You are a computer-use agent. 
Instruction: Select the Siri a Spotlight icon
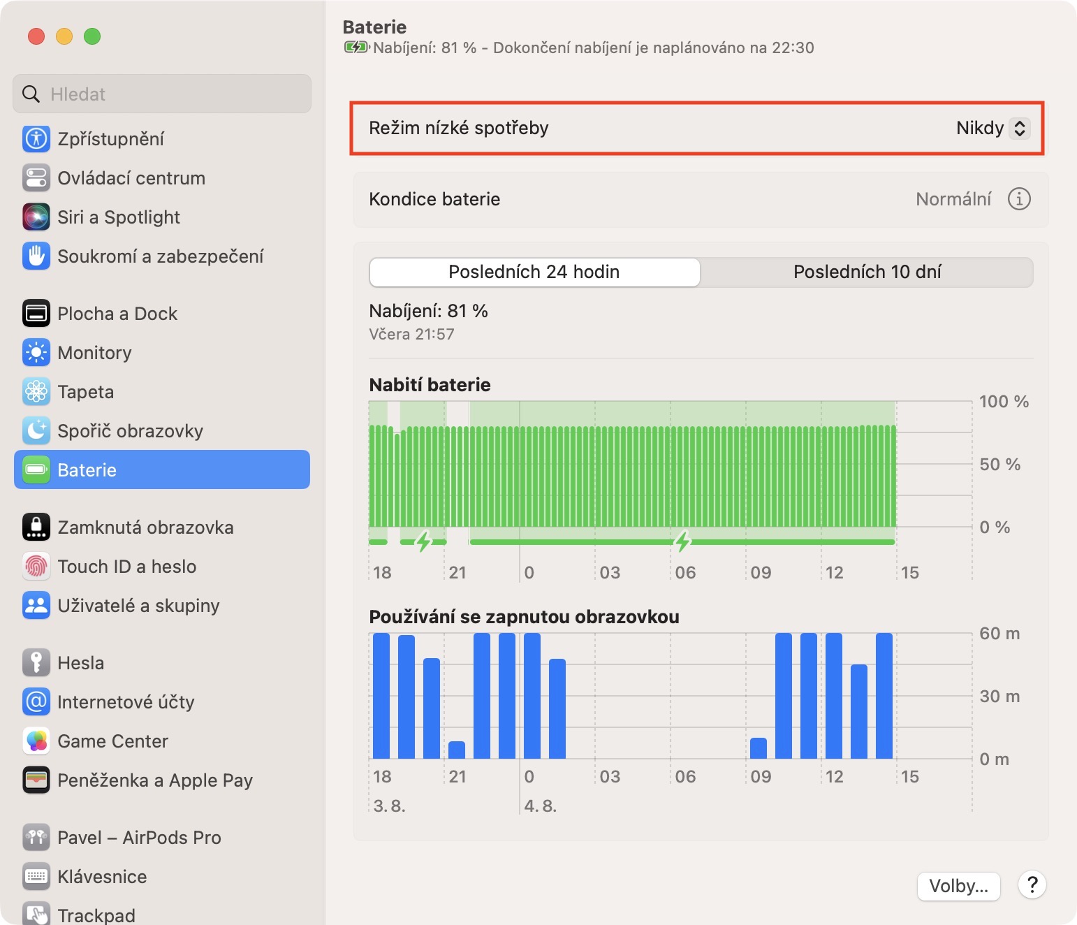tap(36, 217)
